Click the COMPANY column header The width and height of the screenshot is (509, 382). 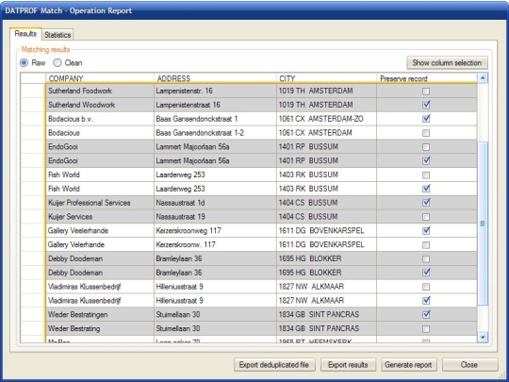click(100, 78)
